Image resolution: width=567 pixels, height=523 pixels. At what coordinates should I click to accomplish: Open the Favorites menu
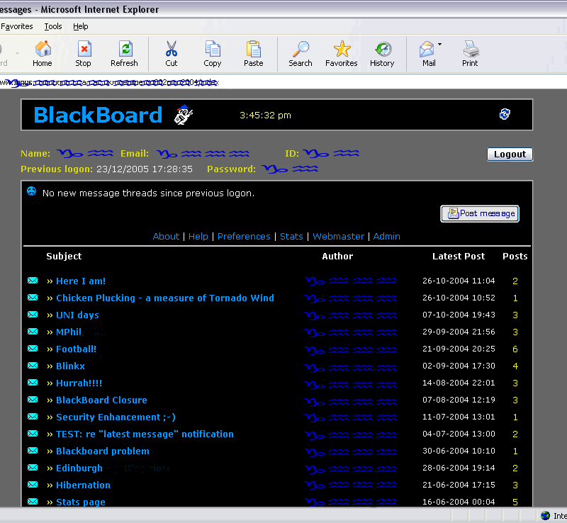click(x=16, y=26)
